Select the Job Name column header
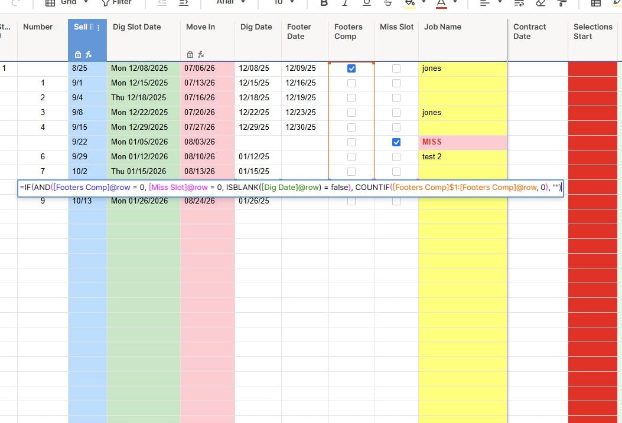 click(x=463, y=40)
